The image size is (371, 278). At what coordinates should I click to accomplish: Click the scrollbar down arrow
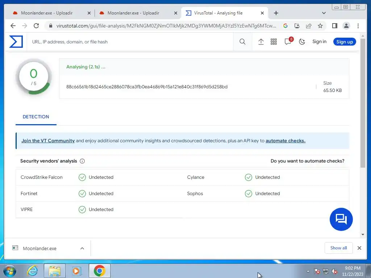[363, 235]
